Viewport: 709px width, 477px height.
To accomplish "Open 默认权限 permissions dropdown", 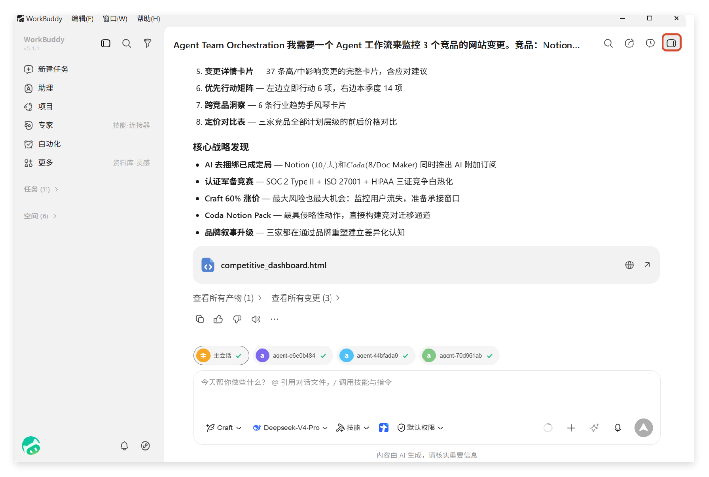I will [420, 428].
